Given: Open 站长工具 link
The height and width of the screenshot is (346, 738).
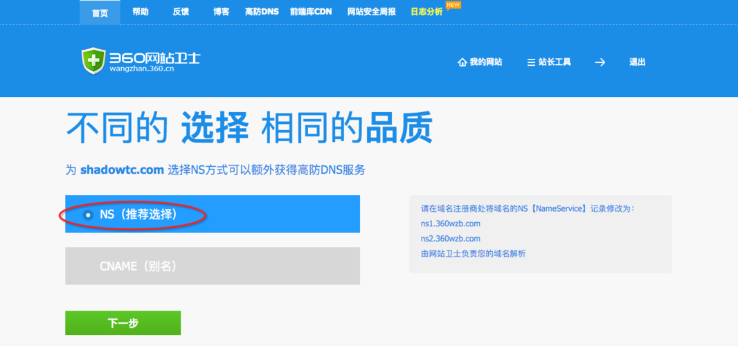Looking at the screenshot, I should coord(555,62).
